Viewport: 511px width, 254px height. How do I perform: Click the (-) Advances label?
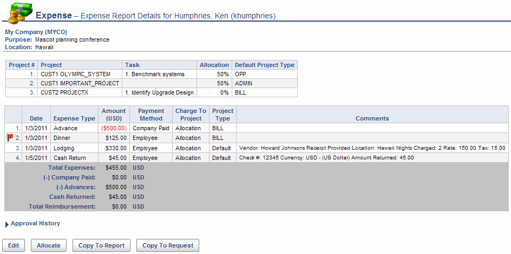point(76,188)
